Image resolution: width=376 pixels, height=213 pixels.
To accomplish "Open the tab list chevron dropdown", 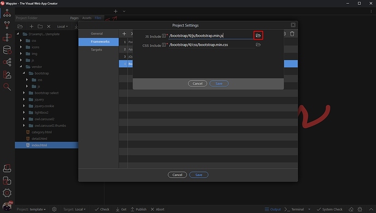I will pyautogui.click(x=124, y=11).
